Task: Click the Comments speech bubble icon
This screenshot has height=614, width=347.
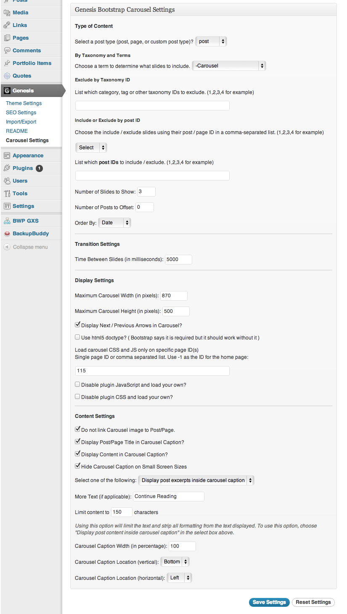Action: click(7, 51)
